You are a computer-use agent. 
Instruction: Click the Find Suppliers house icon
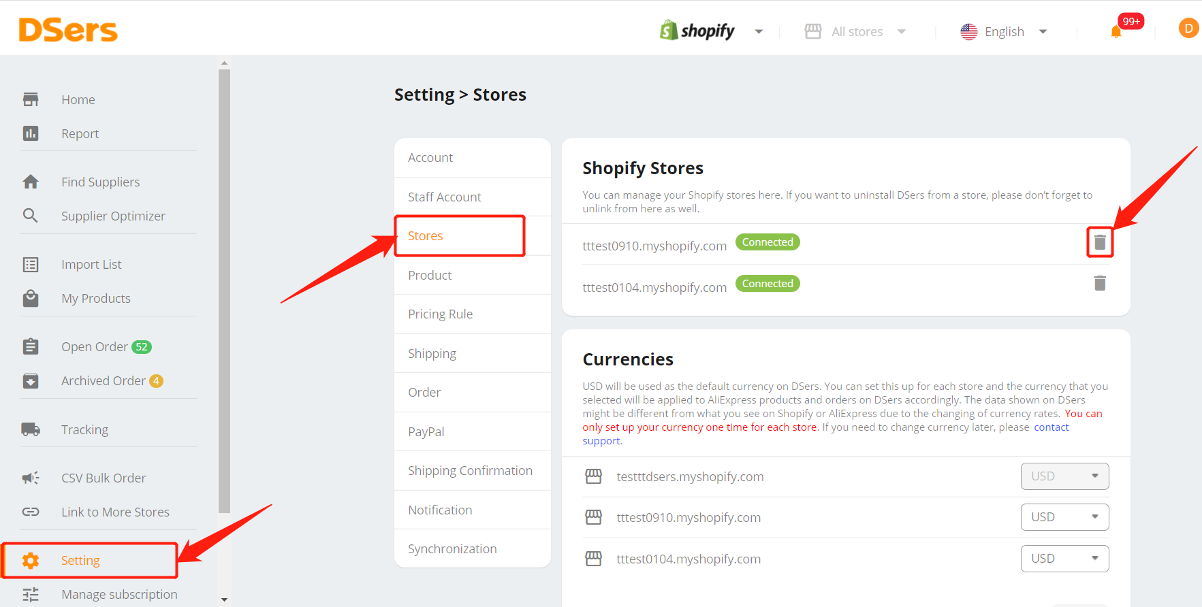click(31, 182)
